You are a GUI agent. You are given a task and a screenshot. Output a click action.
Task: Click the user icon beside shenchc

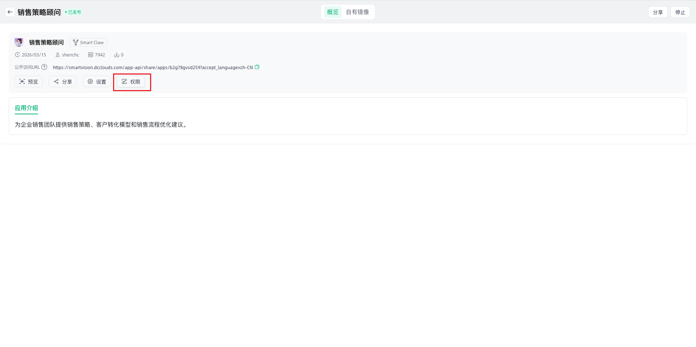coord(58,55)
